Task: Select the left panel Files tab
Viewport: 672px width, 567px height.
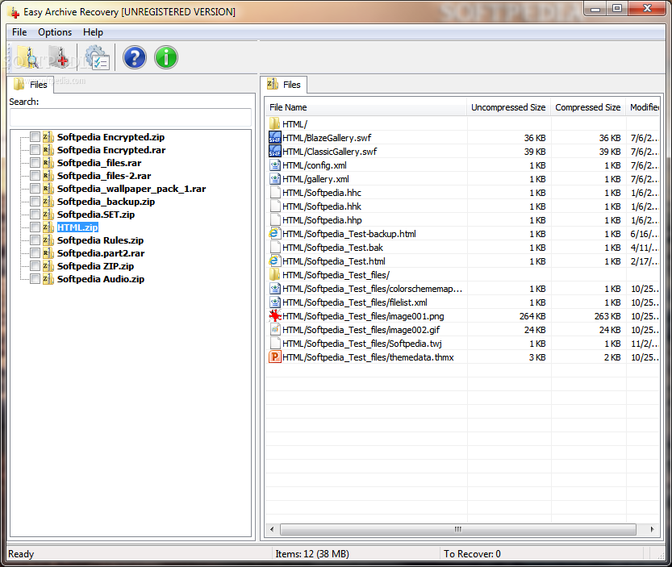Action: (31, 85)
